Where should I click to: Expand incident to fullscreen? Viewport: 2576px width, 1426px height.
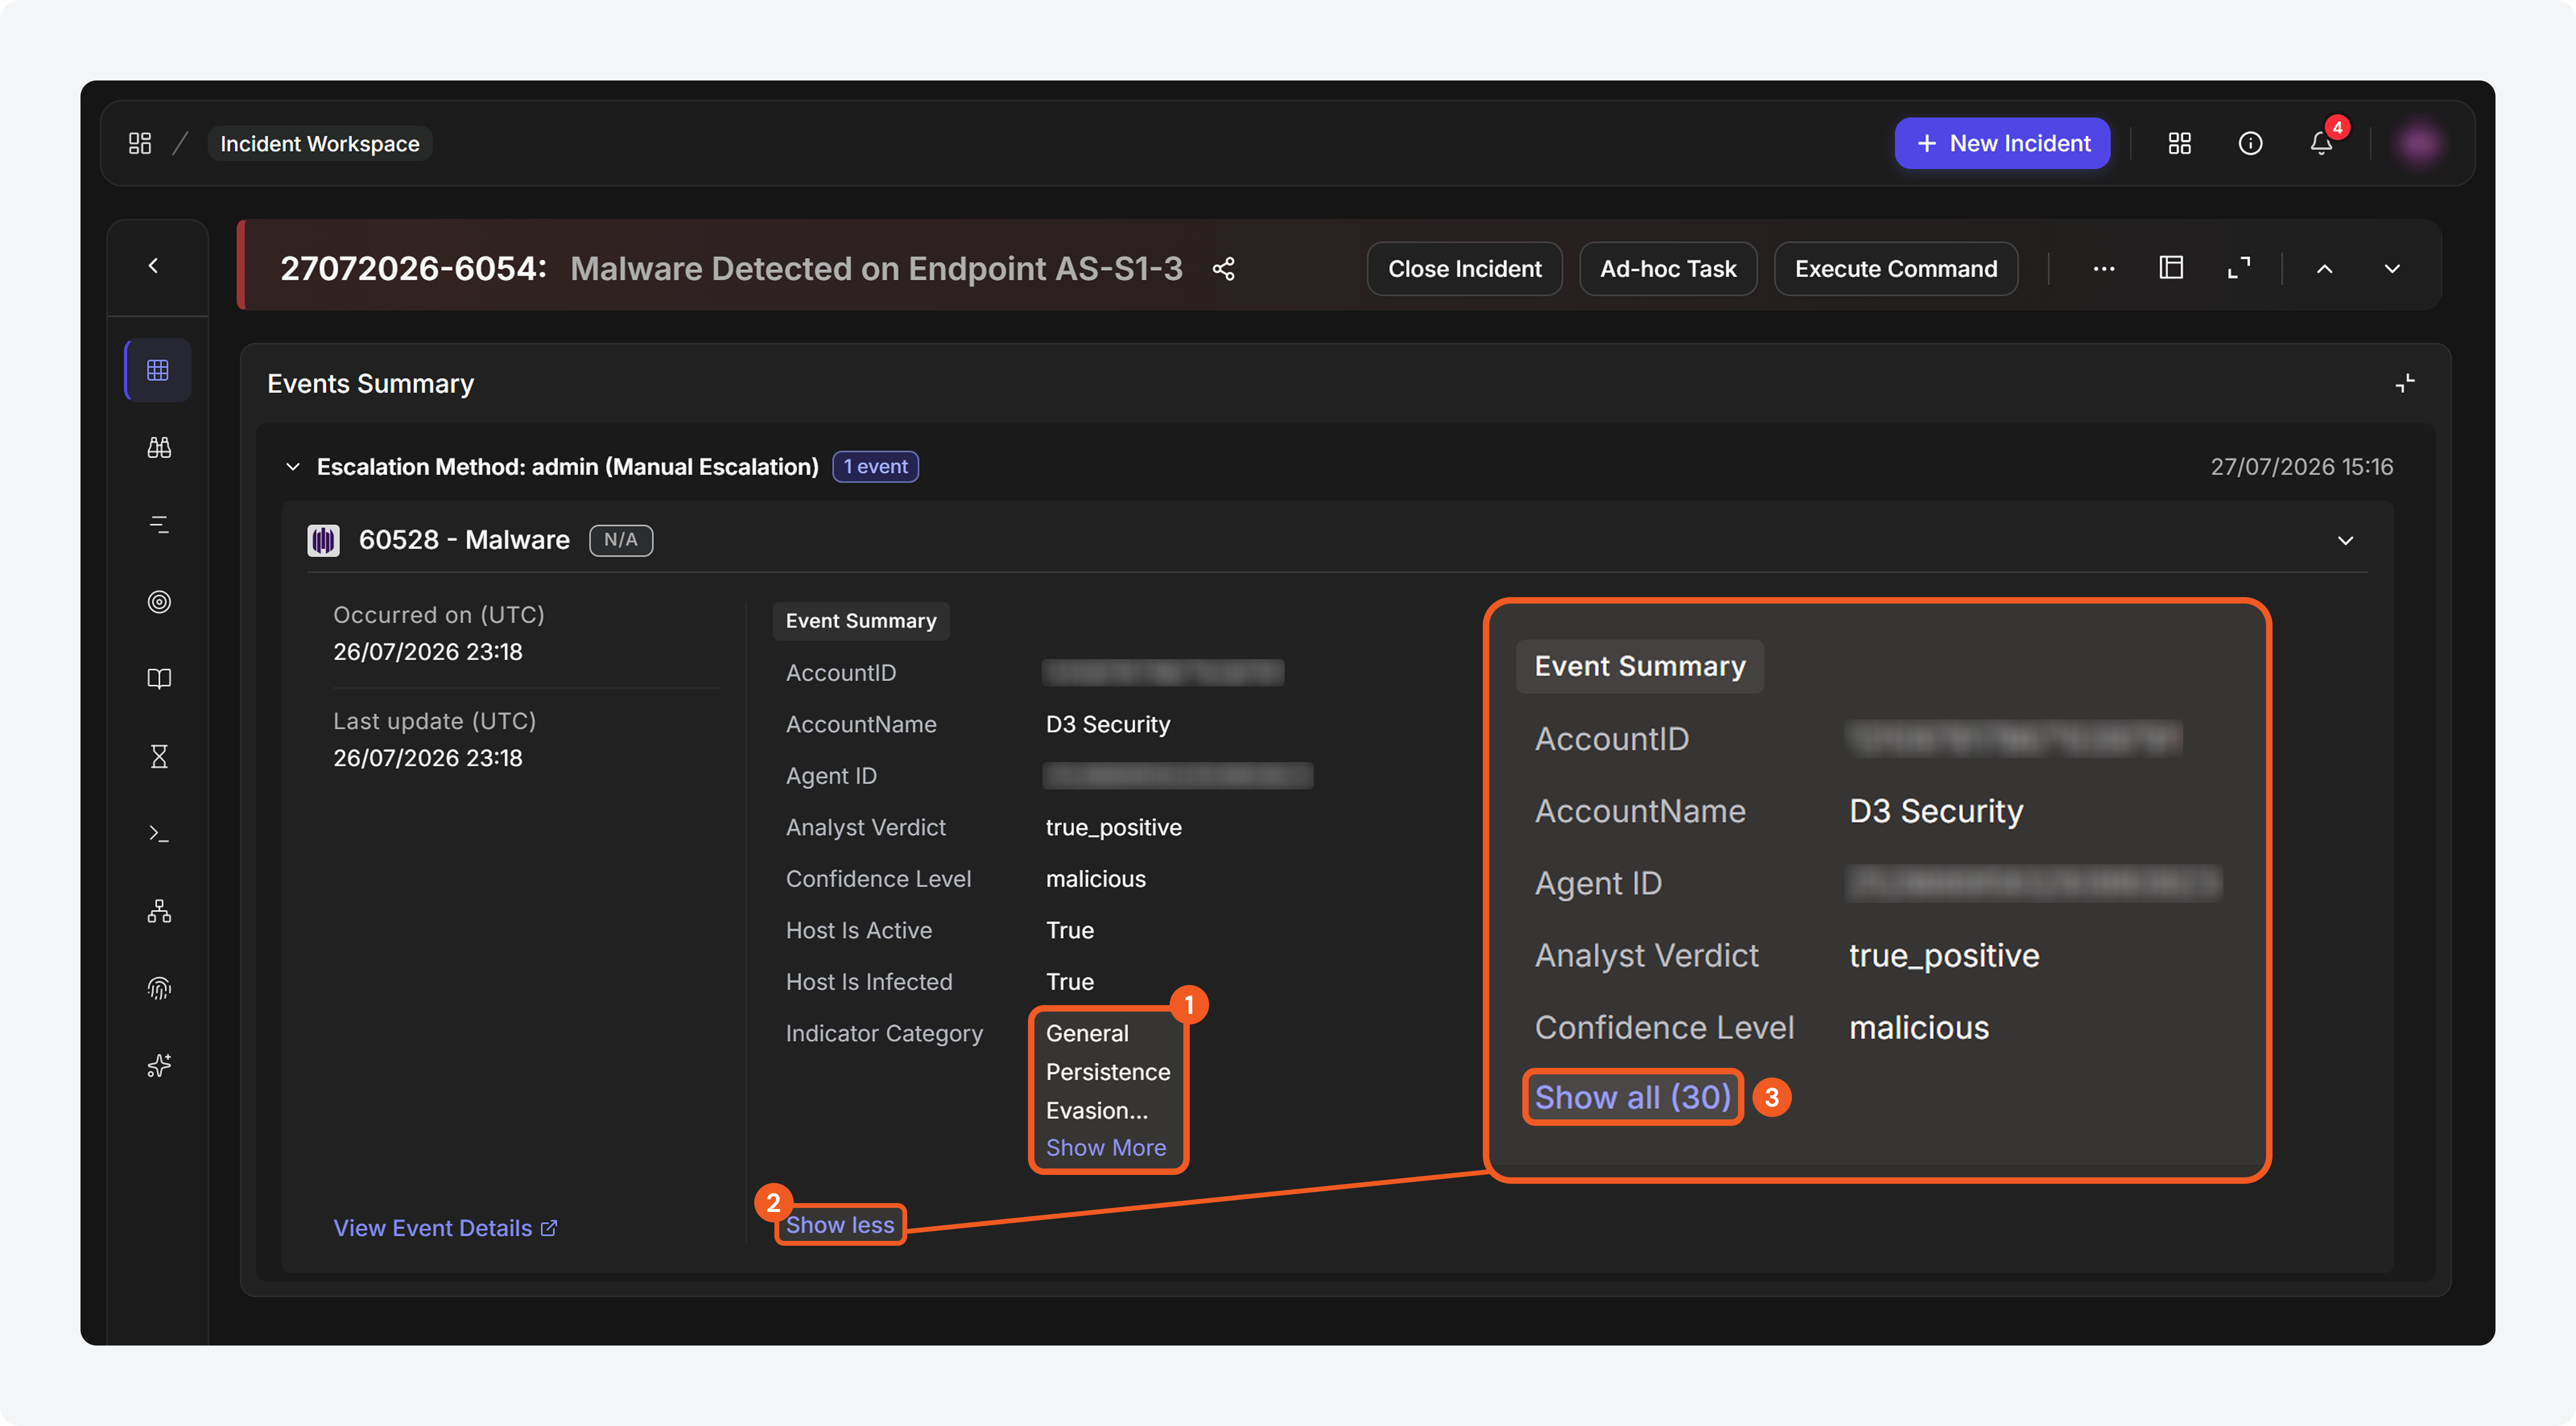coord(2239,268)
